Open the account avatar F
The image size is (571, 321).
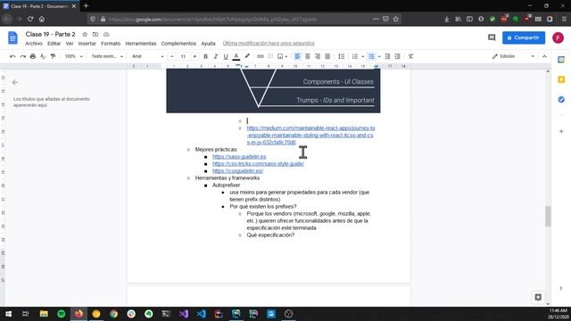coord(558,37)
